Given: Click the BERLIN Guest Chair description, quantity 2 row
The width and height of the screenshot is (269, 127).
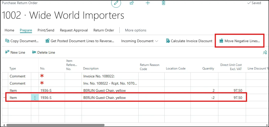Looking at the screenshot, I should [x=110, y=90].
